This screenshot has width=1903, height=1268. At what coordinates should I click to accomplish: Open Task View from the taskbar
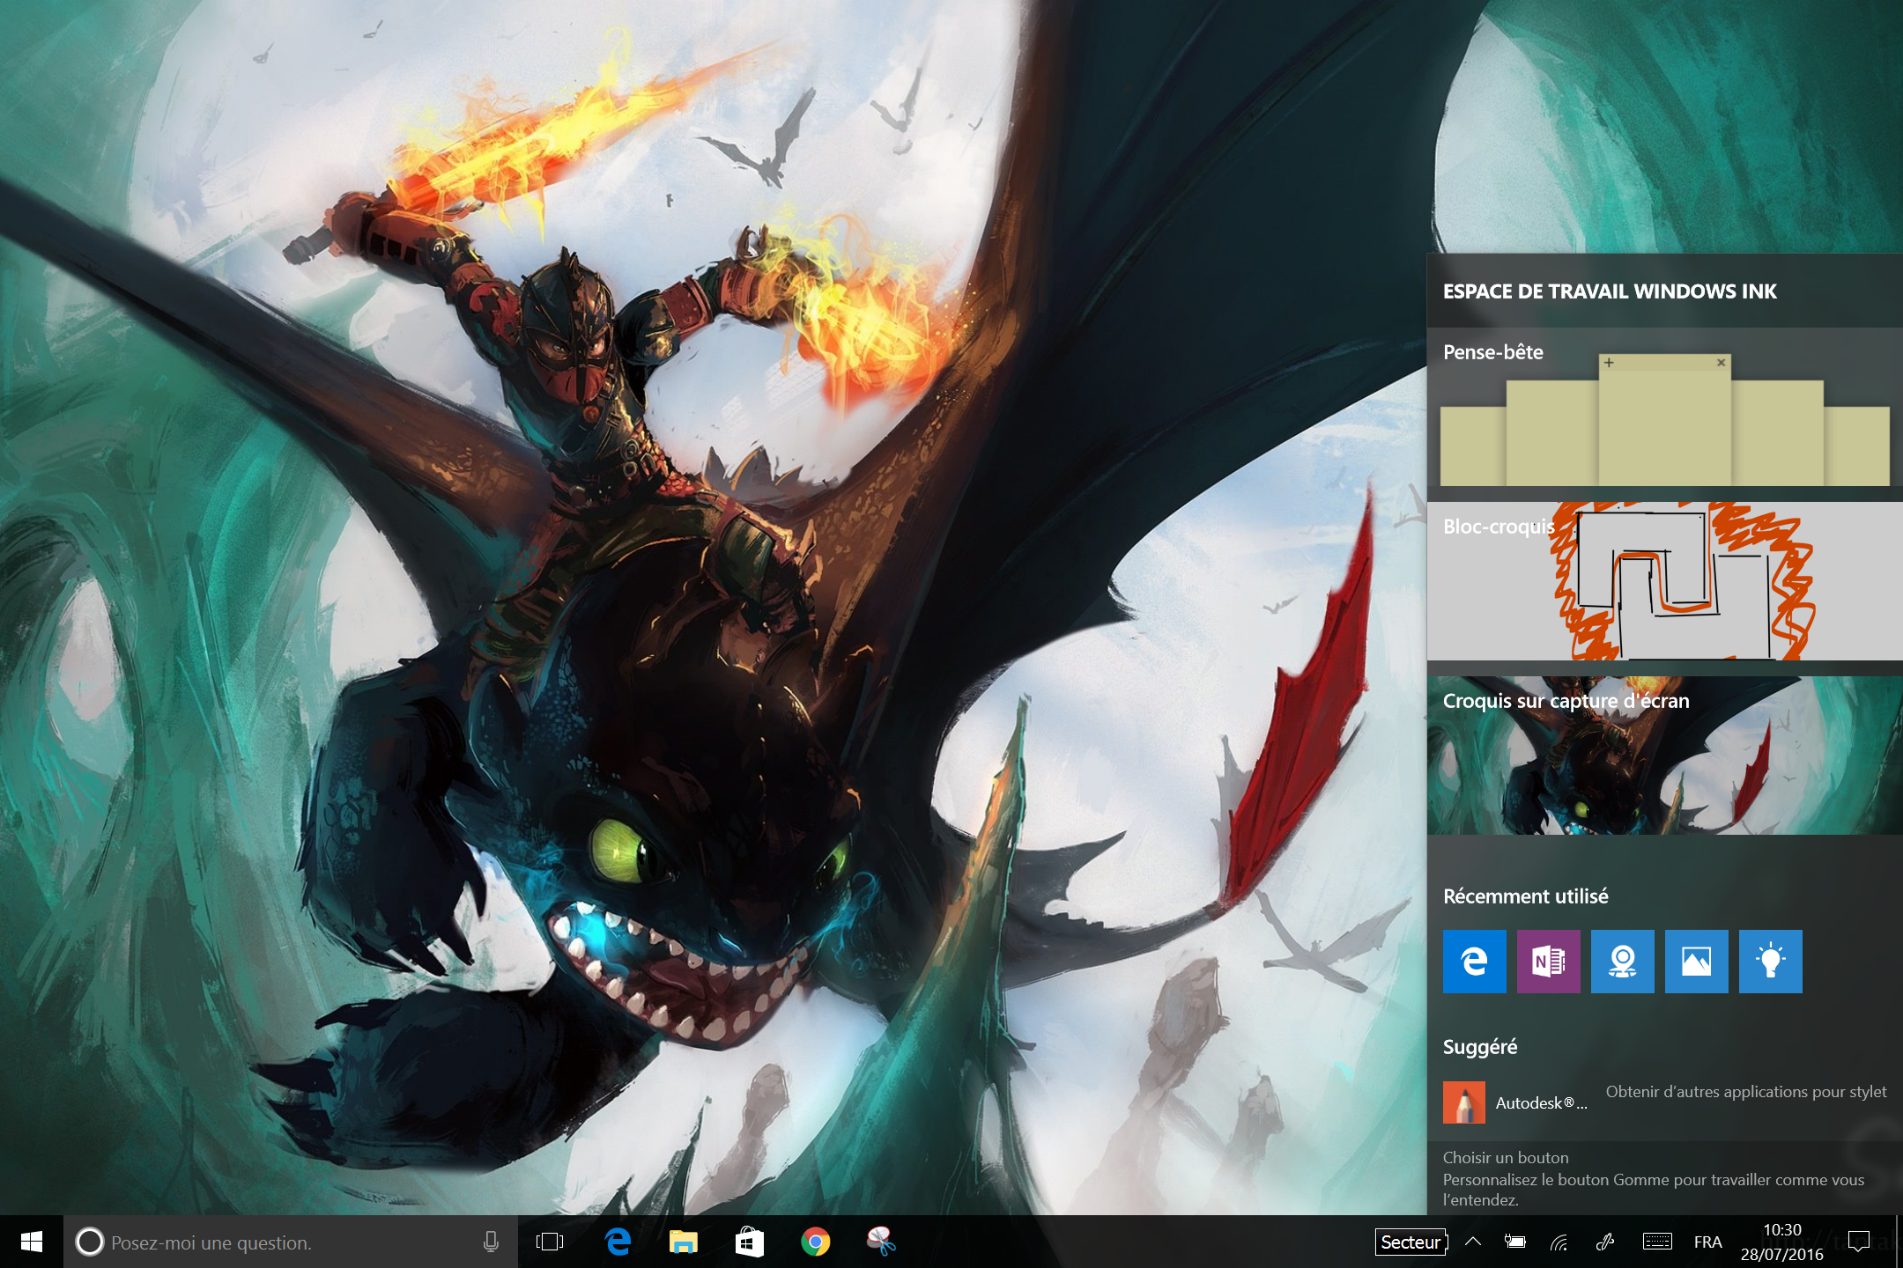(550, 1242)
